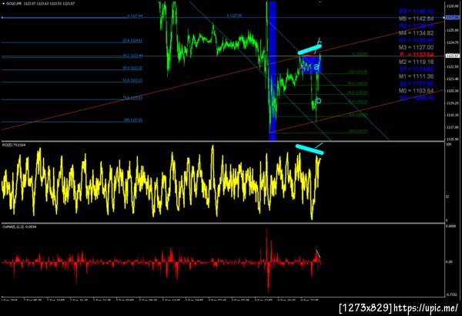Click the blue S1 support pivot label
The image size is (462, 316).
click(416, 69)
